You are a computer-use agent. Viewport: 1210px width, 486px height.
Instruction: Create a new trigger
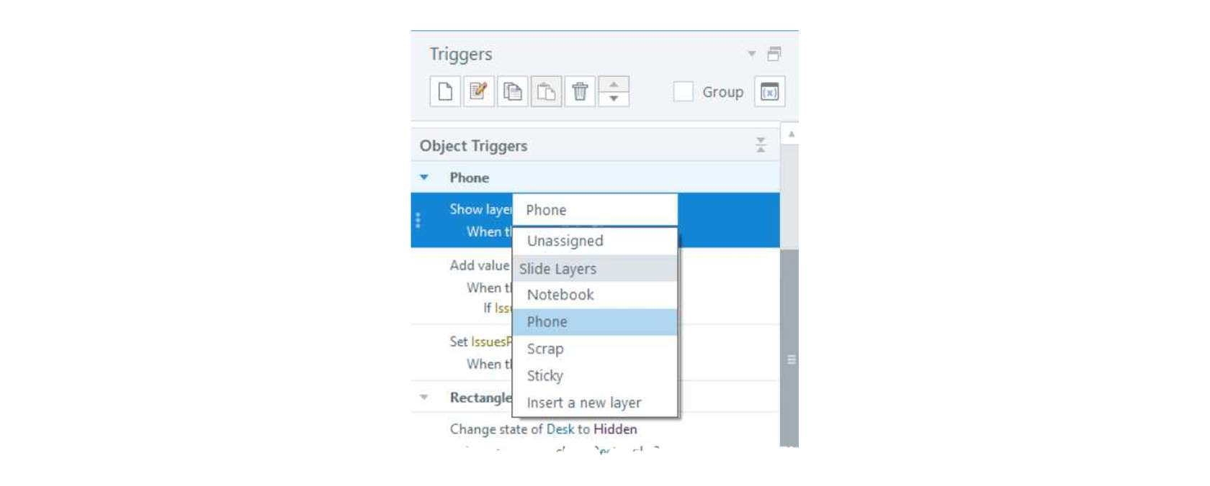pyautogui.click(x=445, y=91)
